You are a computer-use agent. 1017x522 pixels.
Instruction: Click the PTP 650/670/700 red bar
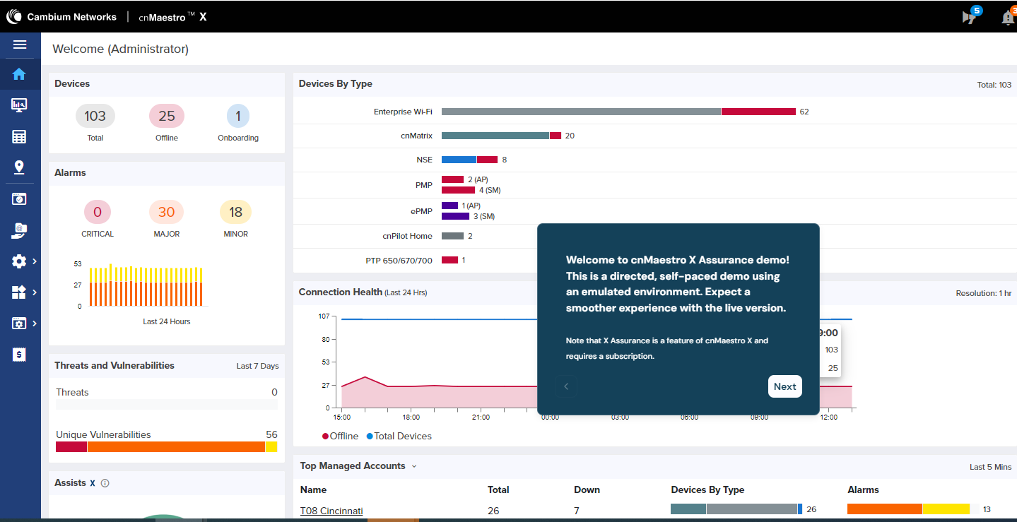pos(449,260)
